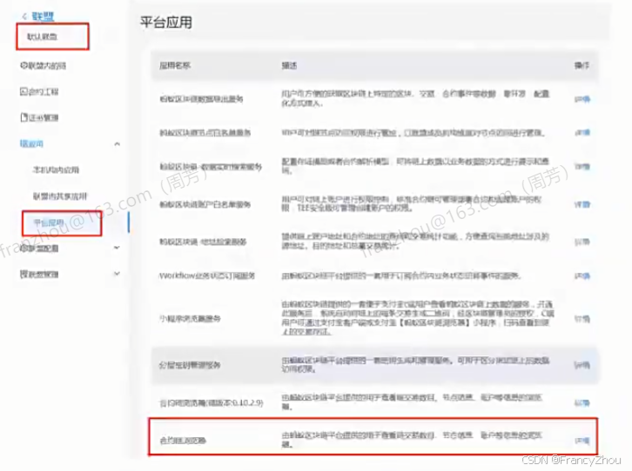The image size is (632, 471).
Task: Collapse the 应用 sidebar section
Action: tap(117, 143)
